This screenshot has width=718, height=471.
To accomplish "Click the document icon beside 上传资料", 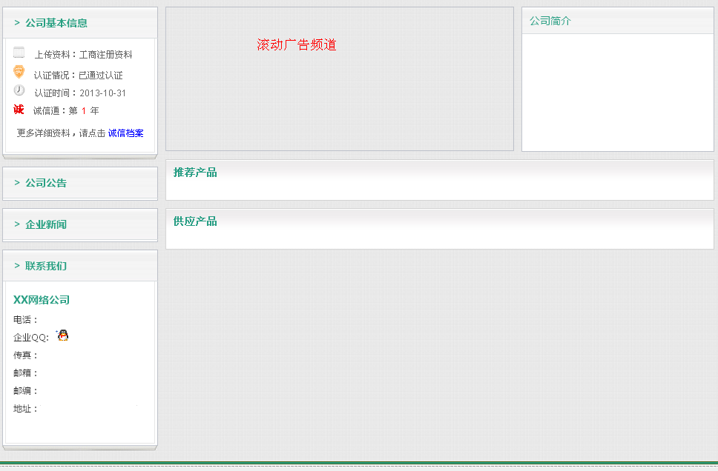I will point(19,53).
